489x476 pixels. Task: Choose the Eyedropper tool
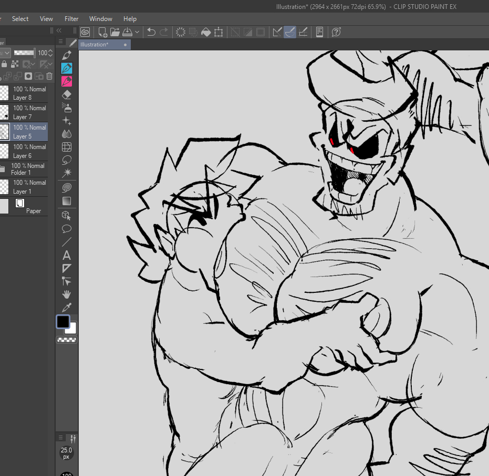click(67, 308)
